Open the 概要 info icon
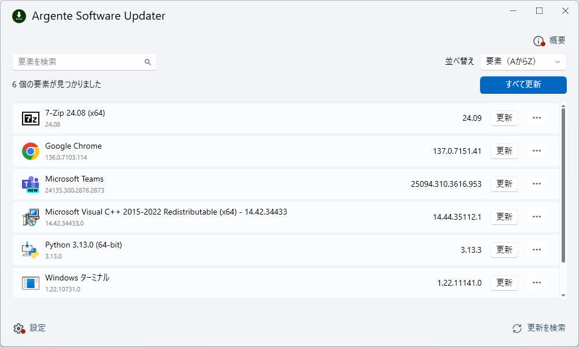 click(x=539, y=41)
